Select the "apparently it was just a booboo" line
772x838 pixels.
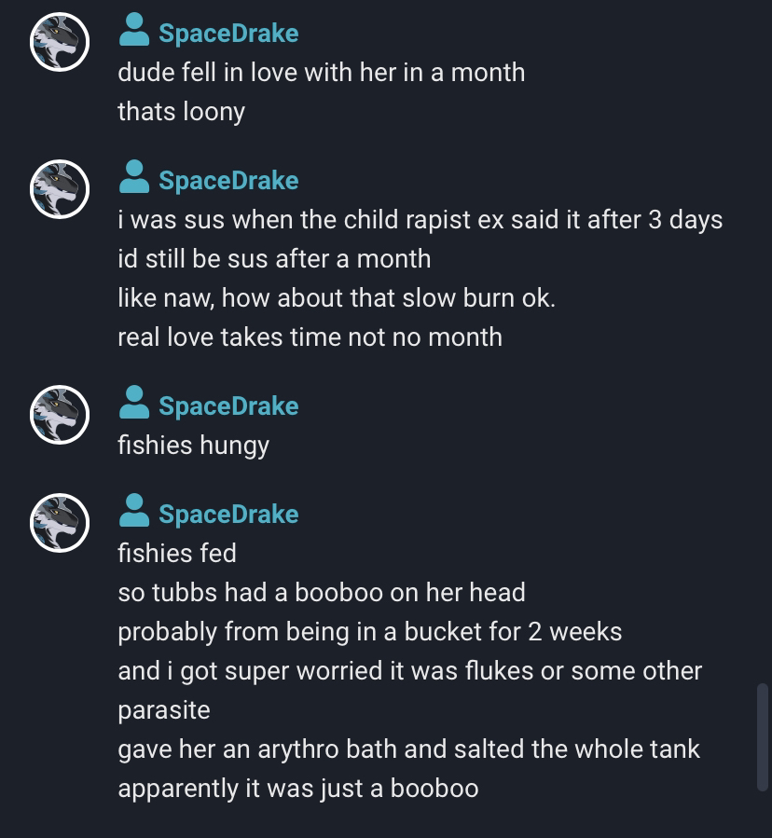tap(298, 789)
